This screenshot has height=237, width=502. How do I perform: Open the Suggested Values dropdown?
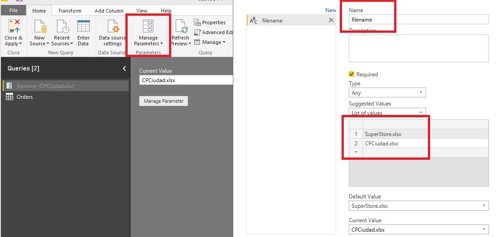pos(387,113)
